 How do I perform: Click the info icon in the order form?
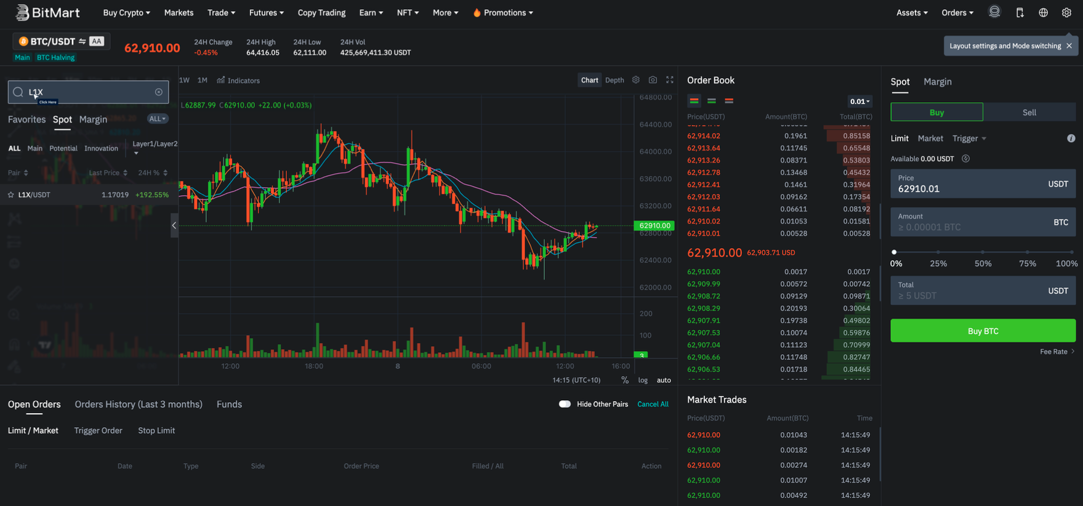click(1071, 139)
